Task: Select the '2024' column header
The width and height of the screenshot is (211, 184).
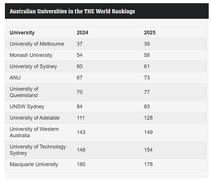Action: (82, 33)
